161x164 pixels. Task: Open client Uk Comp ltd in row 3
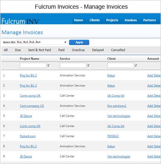coord(116,95)
